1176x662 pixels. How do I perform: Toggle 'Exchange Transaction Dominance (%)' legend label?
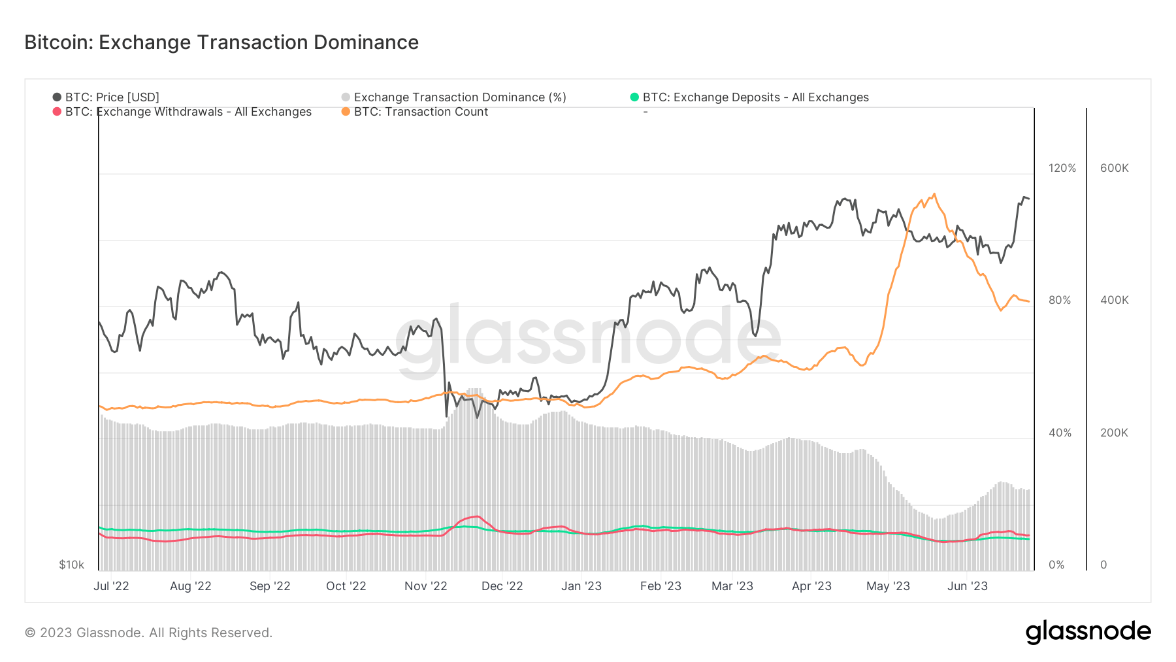coord(460,97)
